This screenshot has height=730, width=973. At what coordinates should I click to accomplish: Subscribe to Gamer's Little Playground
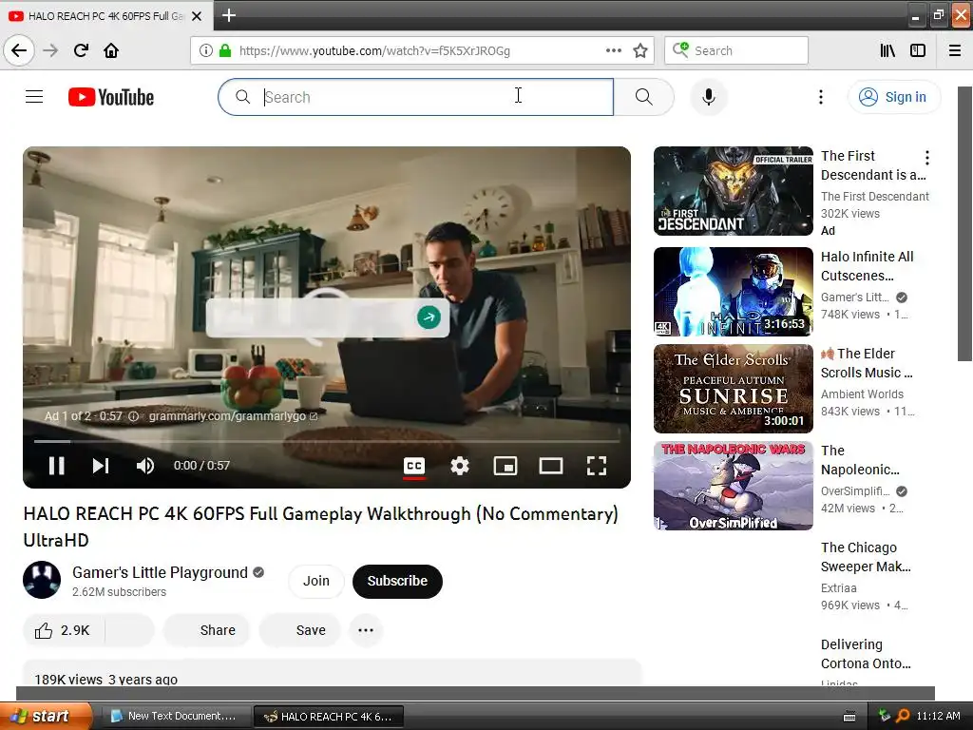[x=397, y=581]
